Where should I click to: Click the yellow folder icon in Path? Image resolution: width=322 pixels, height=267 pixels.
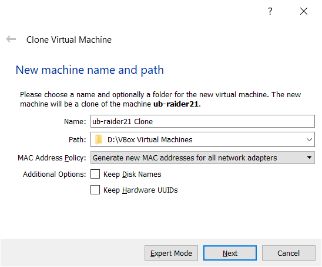point(99,139)
